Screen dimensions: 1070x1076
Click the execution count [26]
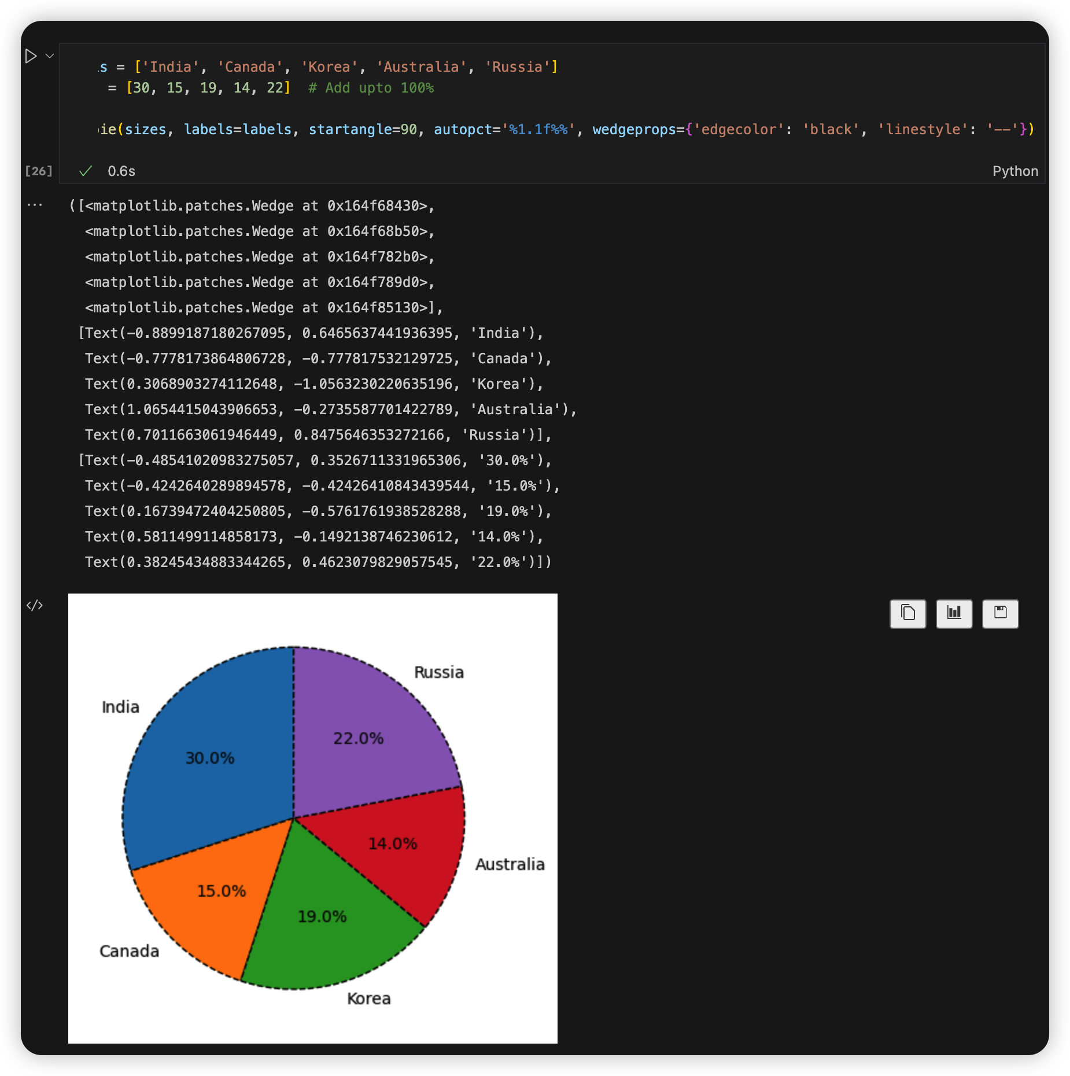coord(38,171)
